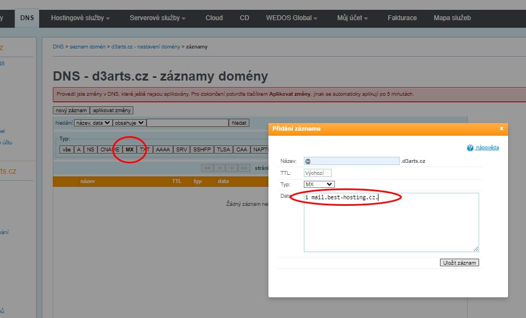Filter records by type SRV

point(181,150)
